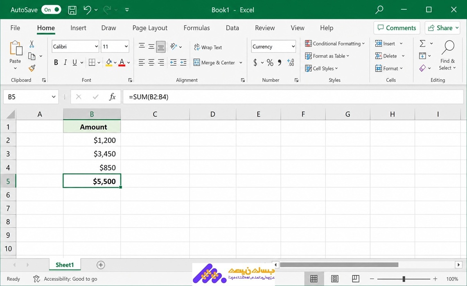The width and height of the screenshot is (467, 286).
Task: Switch to the Insert ribbon tab
Action: (x=78, y=28)
